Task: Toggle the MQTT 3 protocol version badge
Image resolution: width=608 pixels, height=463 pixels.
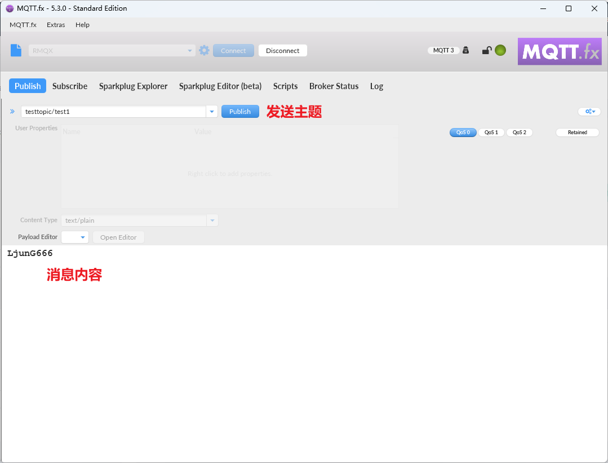Action: point(443,50)
